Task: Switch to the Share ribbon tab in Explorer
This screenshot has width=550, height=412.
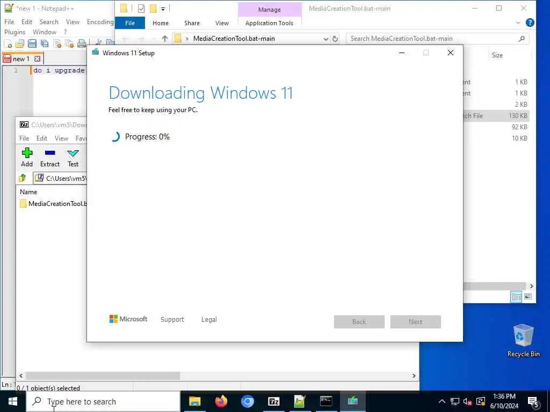Action: [x=192, y=23]
